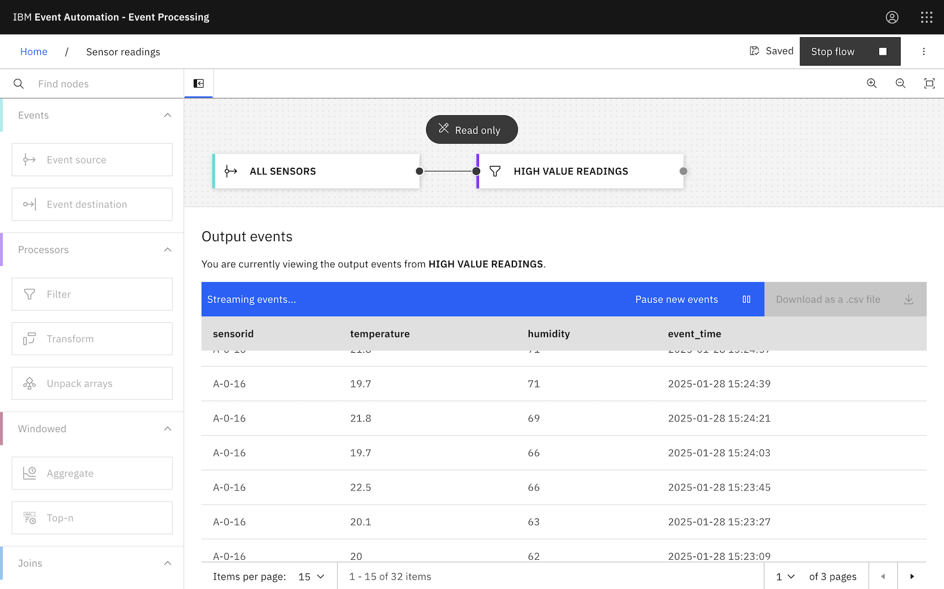Select the HIGH VALUE READINGS node
Image resolution: width=944 pixels, height=589 pixels.
click(581, 171)
